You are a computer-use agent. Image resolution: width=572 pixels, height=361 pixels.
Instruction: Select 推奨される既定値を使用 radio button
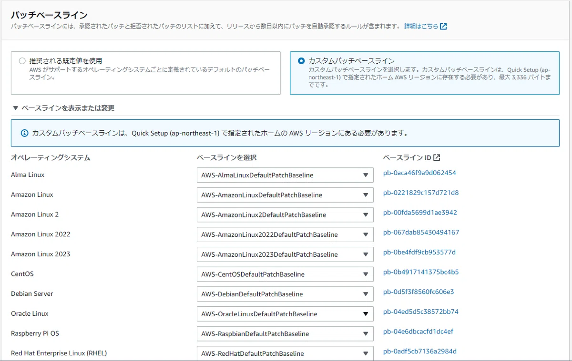coord(22,61)
